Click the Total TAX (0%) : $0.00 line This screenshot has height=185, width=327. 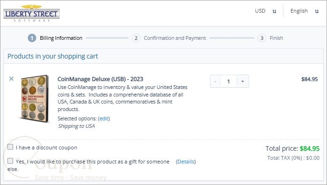(x=293, y=158)
